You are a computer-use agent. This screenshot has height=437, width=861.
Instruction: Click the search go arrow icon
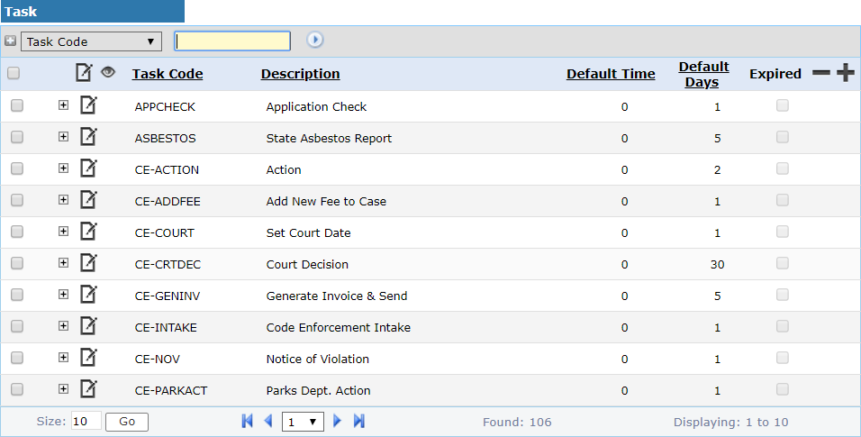pyautogui.click(x=314, y=41)
